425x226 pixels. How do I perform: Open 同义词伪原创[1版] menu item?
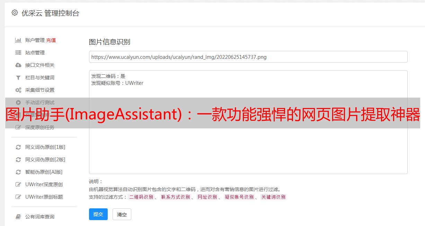tap(45, 147)
